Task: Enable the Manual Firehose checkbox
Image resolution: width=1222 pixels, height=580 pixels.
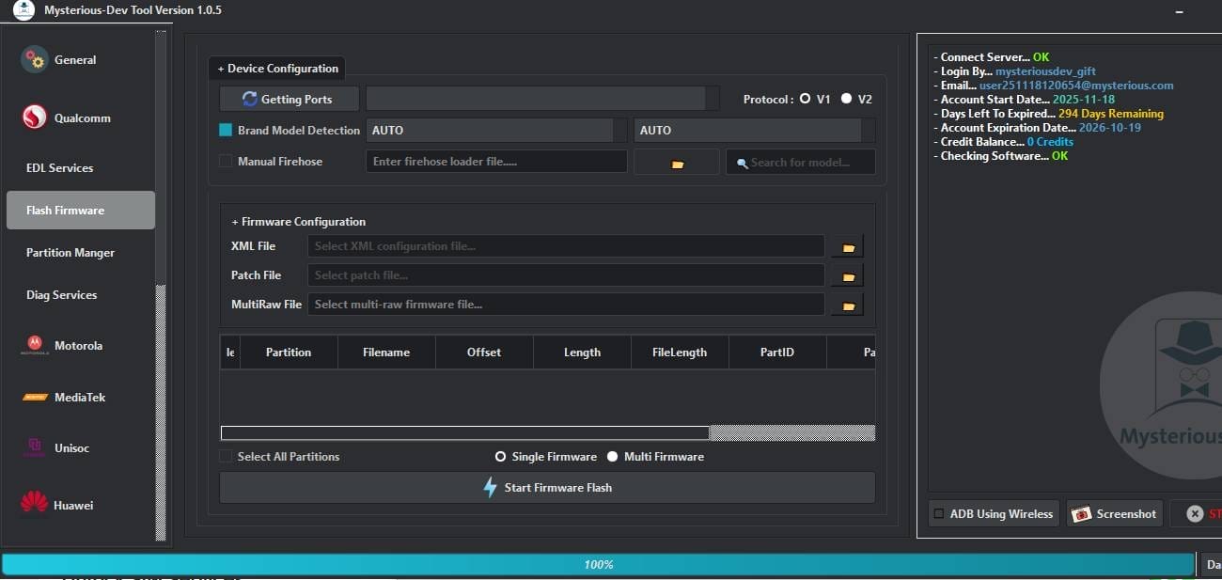Action: (225, 161)
